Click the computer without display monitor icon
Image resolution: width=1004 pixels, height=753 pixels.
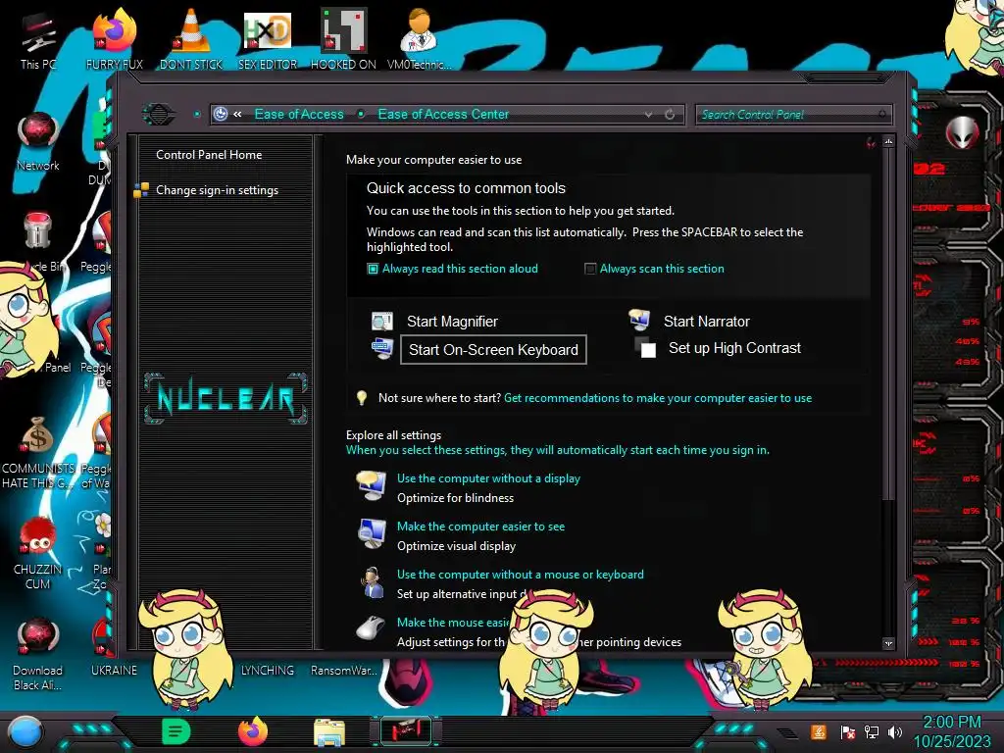pyautogui.click(x=372, y=486)
